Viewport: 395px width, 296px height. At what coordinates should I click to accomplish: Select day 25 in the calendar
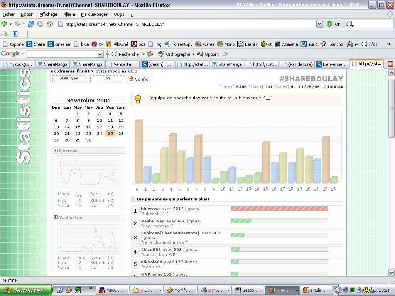[x=110, y=133]
